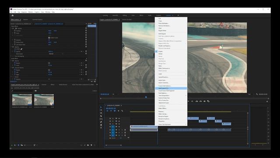This screenshot has width=280, height=158.
Task: Open the Program Monitor button editor plus
Action: coord(267,101)
